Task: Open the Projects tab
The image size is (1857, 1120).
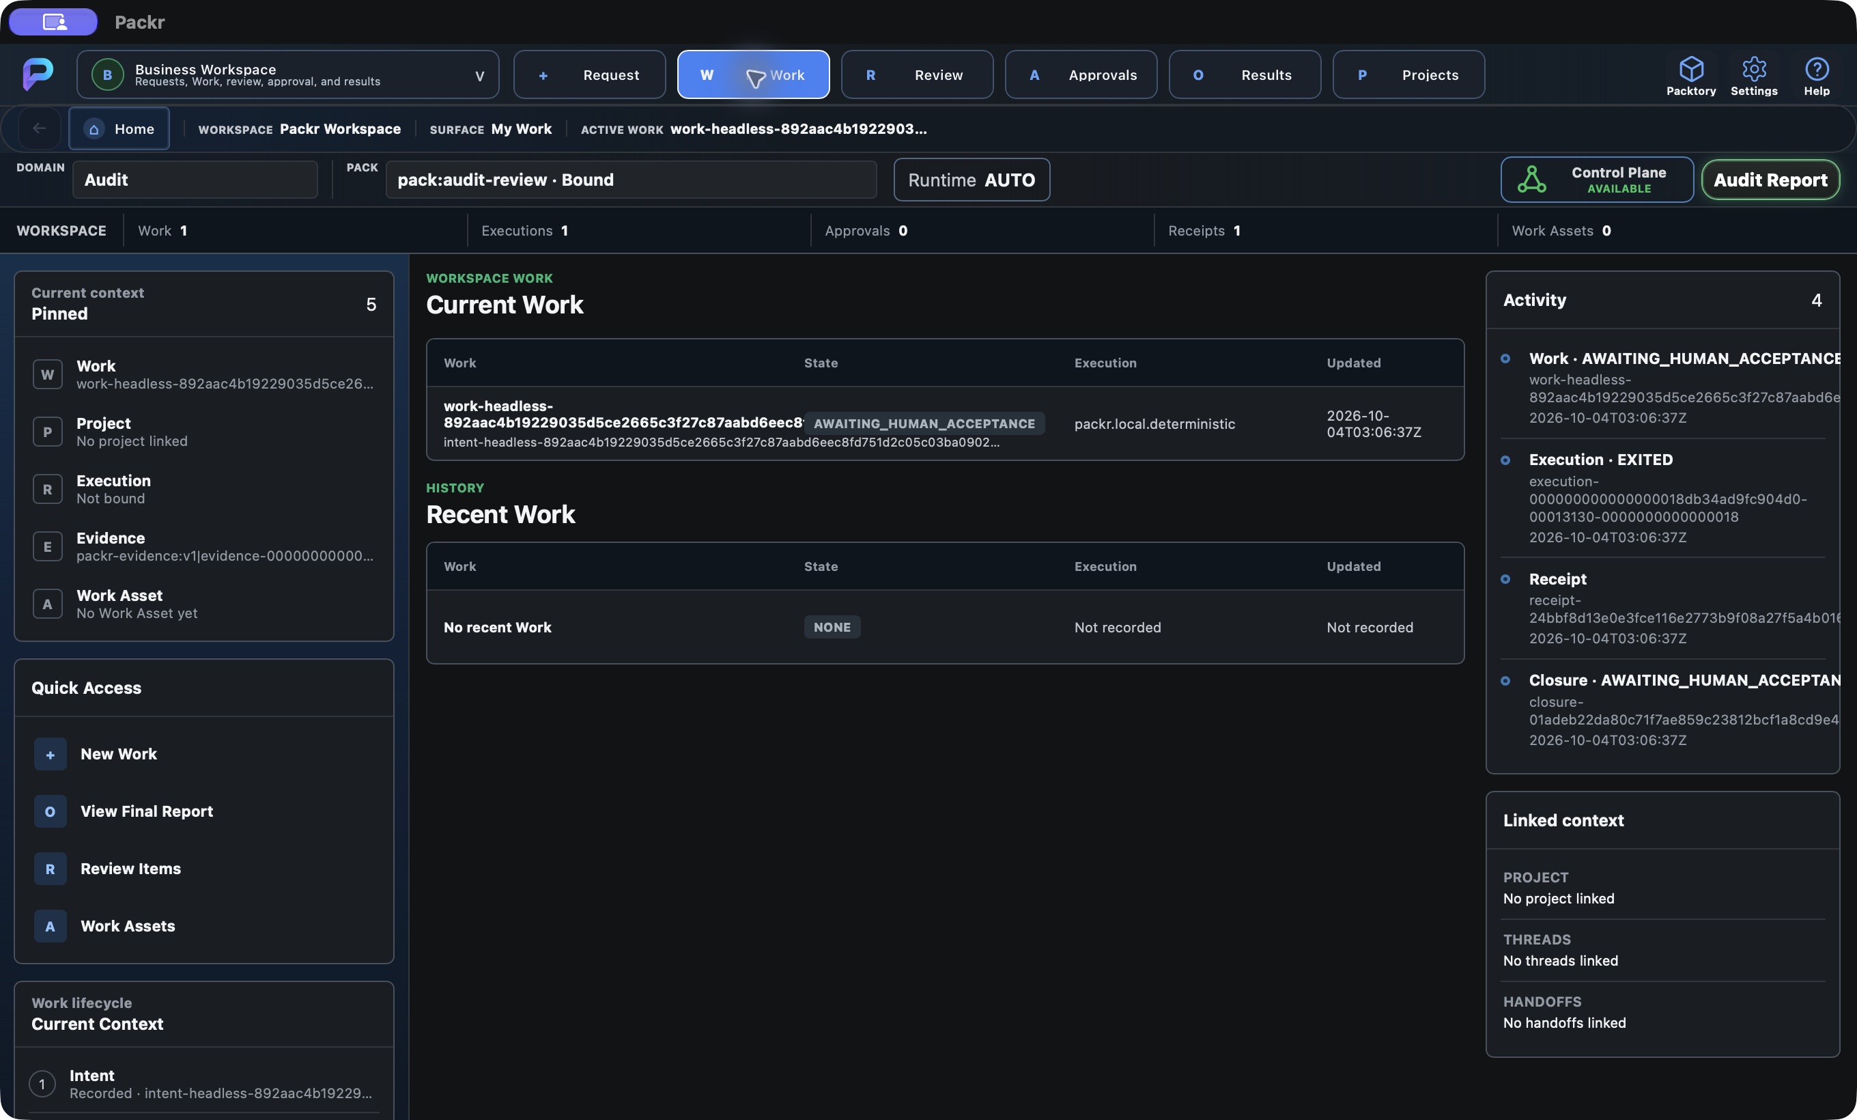Action: [1408, 74]
